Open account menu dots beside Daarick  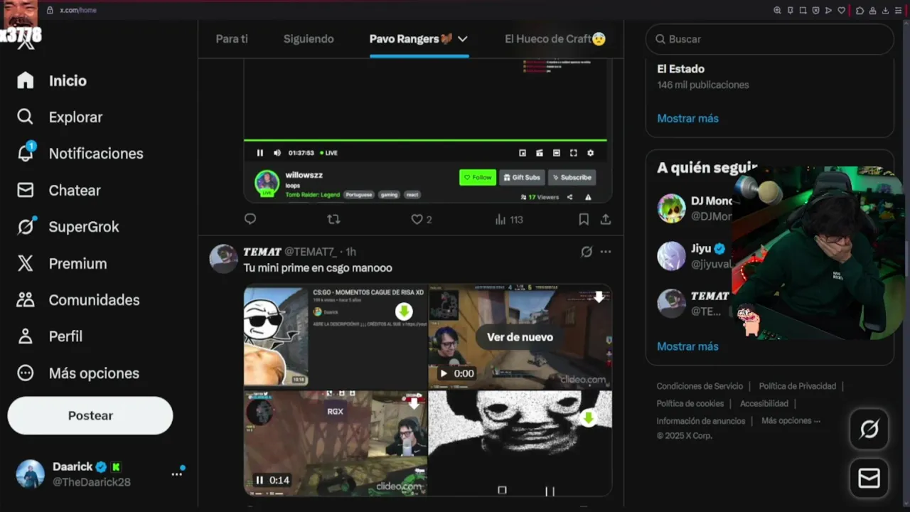pyautogui.click(x=177, y=474)
